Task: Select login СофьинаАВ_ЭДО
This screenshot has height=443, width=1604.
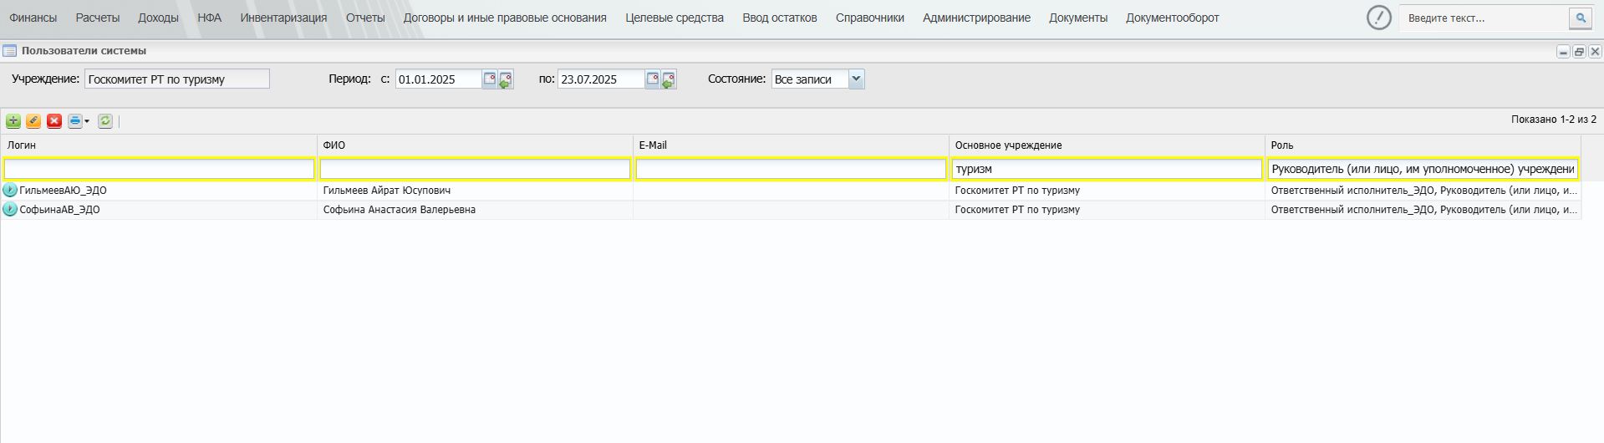Action: click(x=59, y=210)
